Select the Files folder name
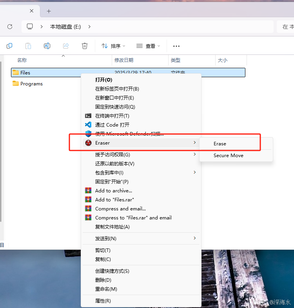The width and height of the screenshot is (294, 308). (25, 72)
